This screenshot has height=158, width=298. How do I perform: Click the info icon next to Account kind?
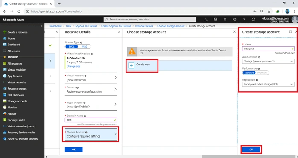click(260, 57)
